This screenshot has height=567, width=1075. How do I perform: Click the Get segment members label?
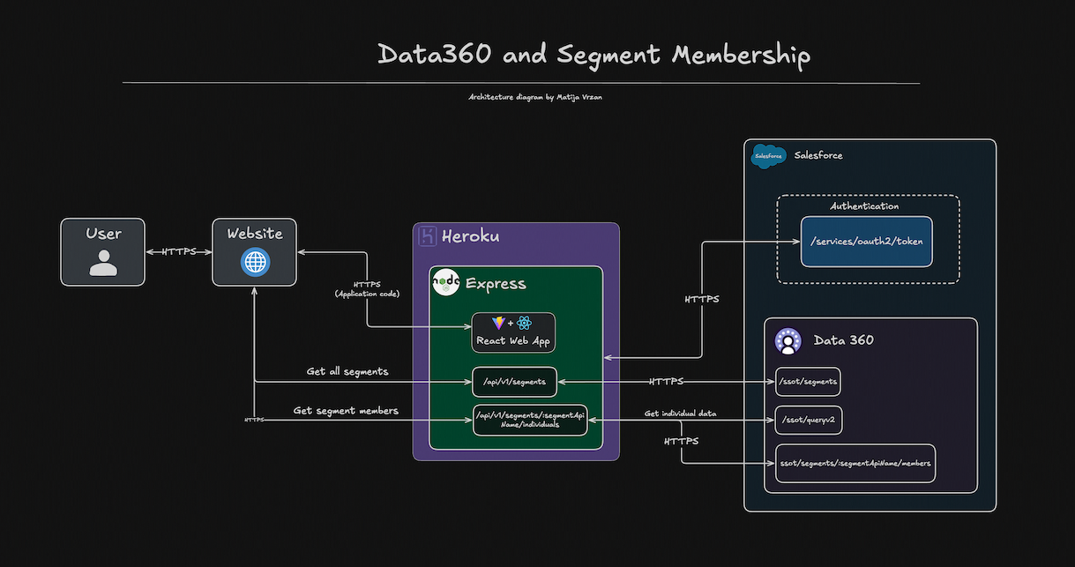coord(346,411)
